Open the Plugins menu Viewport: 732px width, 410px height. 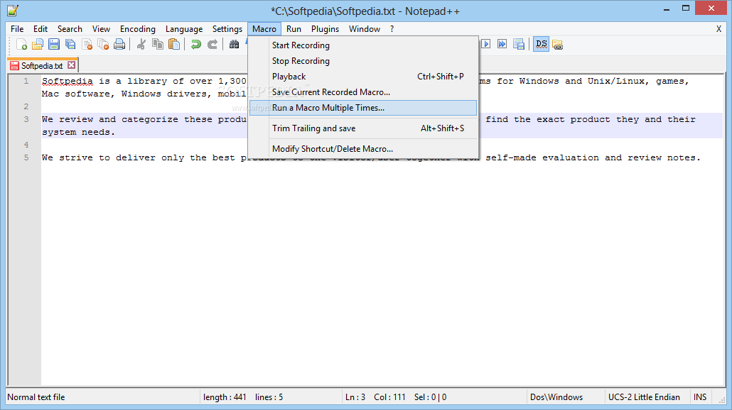pyautogui.click(x=325, y=29)
